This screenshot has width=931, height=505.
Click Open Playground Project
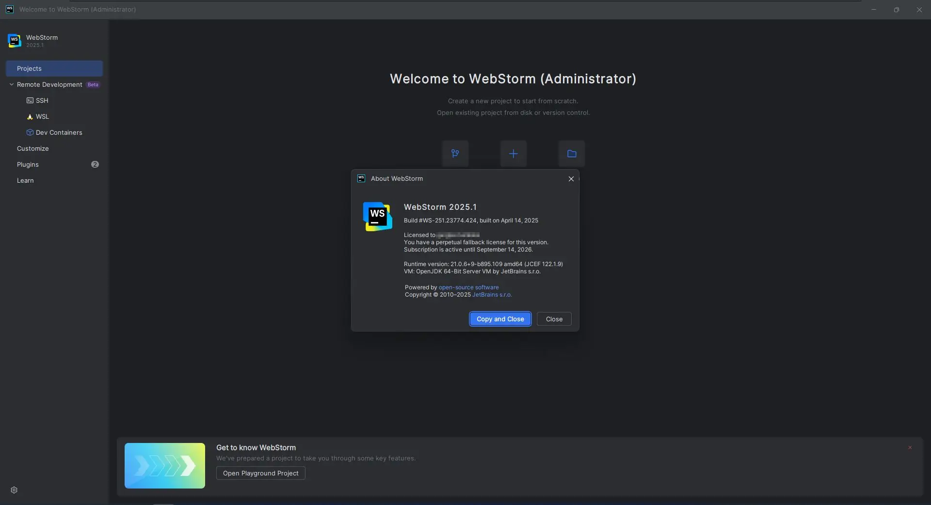pos(260,473)
